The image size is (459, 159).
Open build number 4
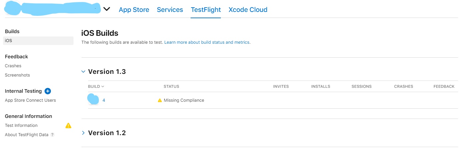pos(104,100)
